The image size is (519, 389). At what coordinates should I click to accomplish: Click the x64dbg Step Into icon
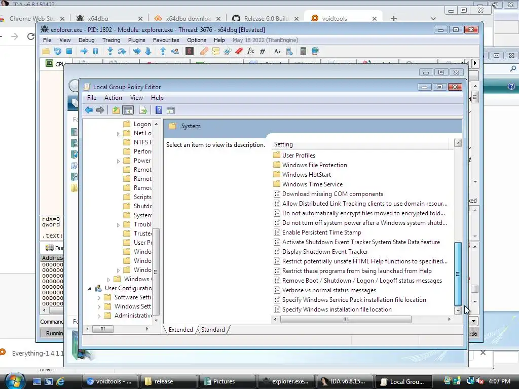[x=110, y=51]
